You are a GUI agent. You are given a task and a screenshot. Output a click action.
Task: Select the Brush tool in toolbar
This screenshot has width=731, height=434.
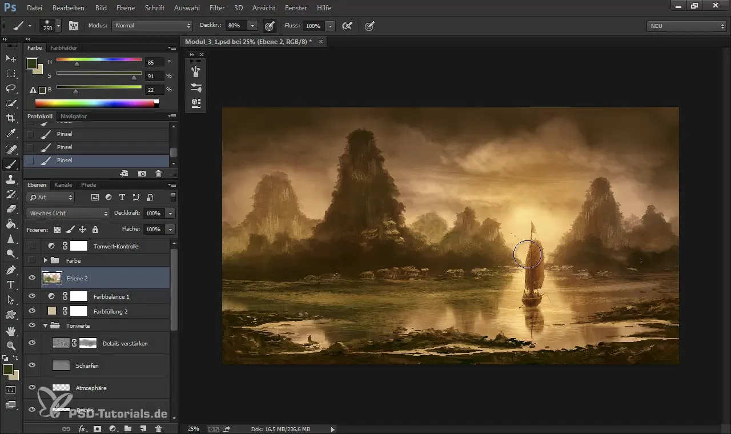coord(10,164)
